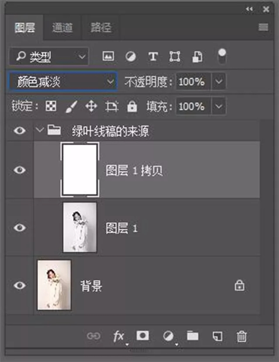Viewport: 279px width, 362px height.
Task: Click the 绿叶线稿的来源 group name
Action: 110,131
